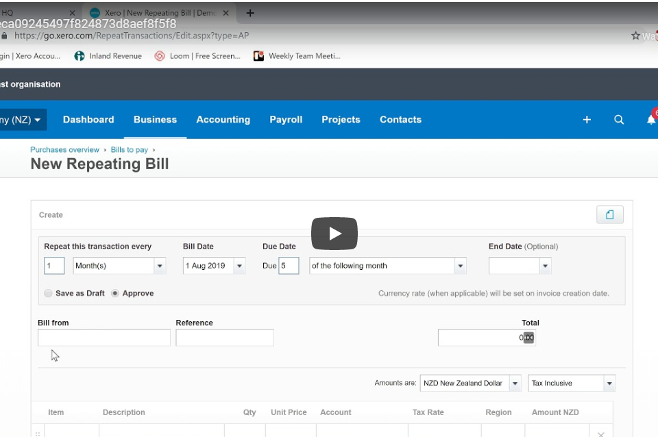658x437 pixels.
Task: Click the Inland Revenue bookmark icon
Action: point(80,55)
